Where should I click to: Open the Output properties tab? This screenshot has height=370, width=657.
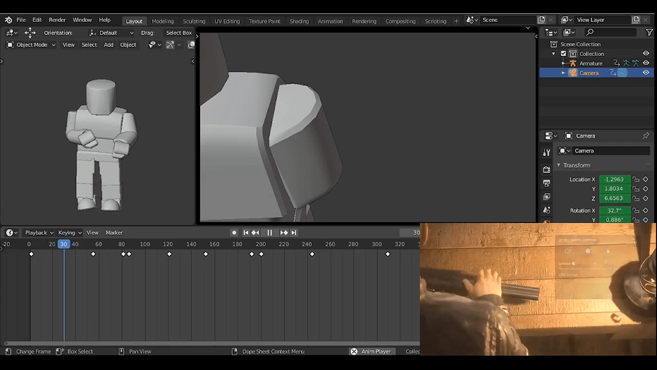pyautogui.click(x=547, y=183)
